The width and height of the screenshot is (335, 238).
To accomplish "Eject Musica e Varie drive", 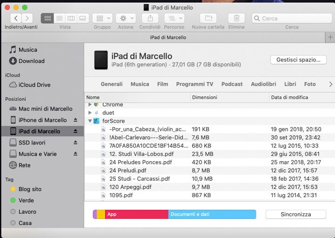I will 75,154.
